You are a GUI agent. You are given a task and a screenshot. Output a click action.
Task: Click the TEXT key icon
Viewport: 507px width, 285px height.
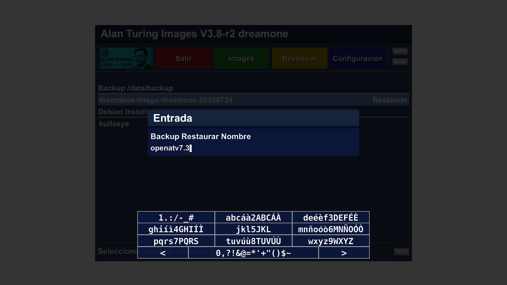pos(401,252)
